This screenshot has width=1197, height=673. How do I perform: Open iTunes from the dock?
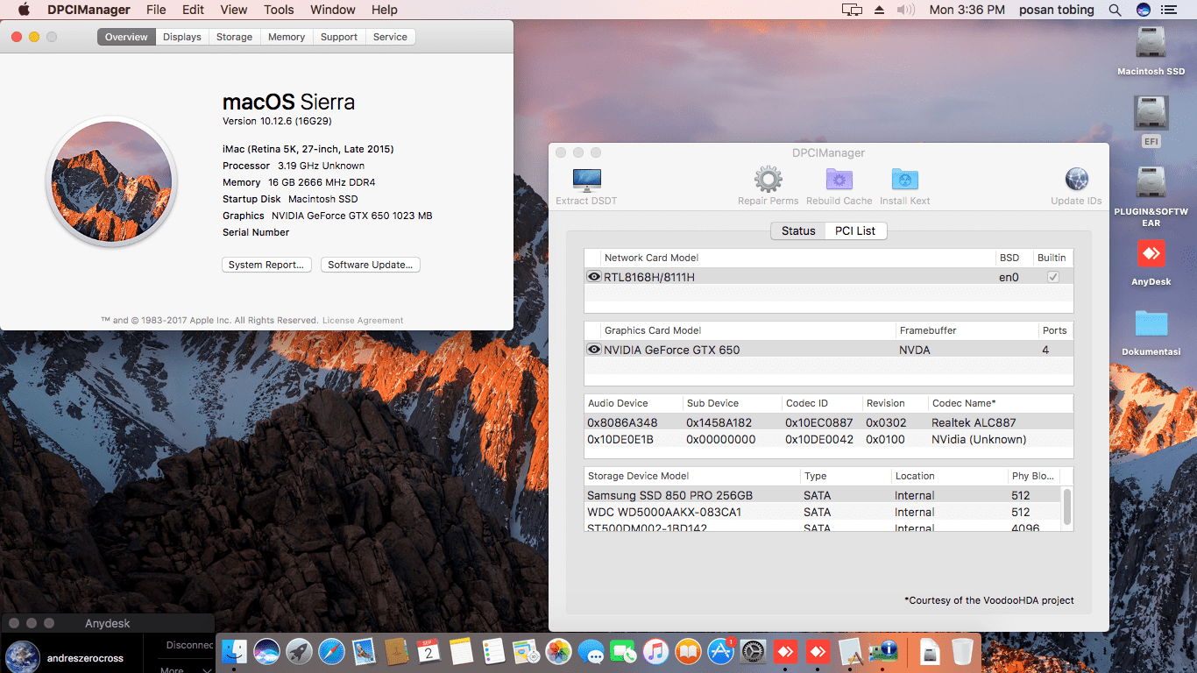click(x=655, y=651)
